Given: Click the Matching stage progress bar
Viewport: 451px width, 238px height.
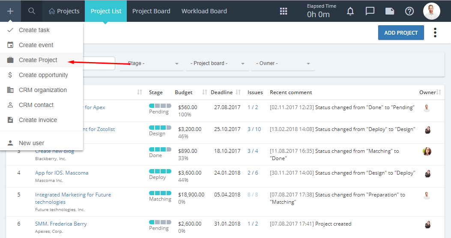Looking at the screenshot, I should click(160, 193).
